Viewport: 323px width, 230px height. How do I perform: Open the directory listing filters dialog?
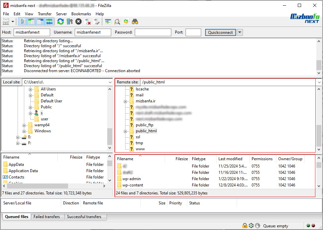108,22
